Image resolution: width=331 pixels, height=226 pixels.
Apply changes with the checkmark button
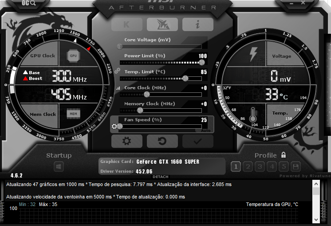pyautogui.click(x=198, y=141)
